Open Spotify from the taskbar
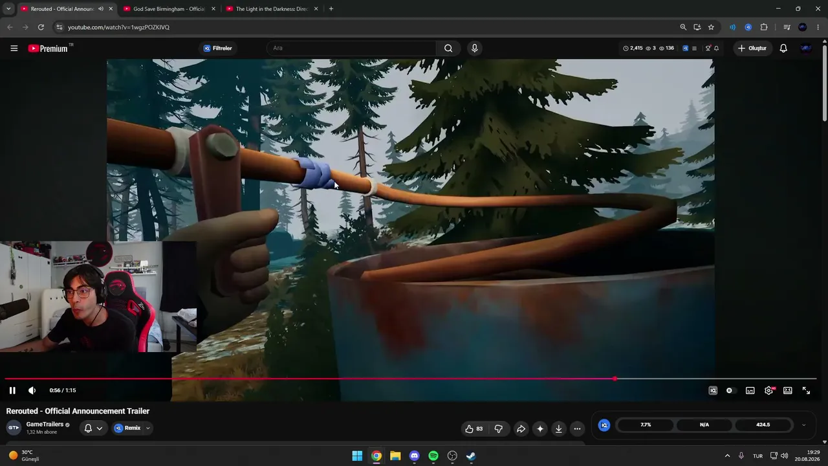 [433, 456]
